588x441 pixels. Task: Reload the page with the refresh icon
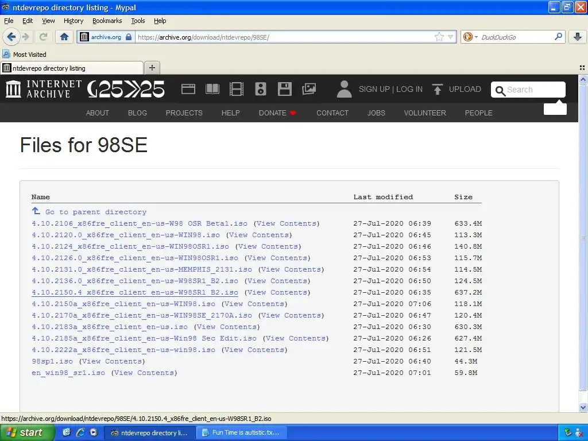coord(43,37)
